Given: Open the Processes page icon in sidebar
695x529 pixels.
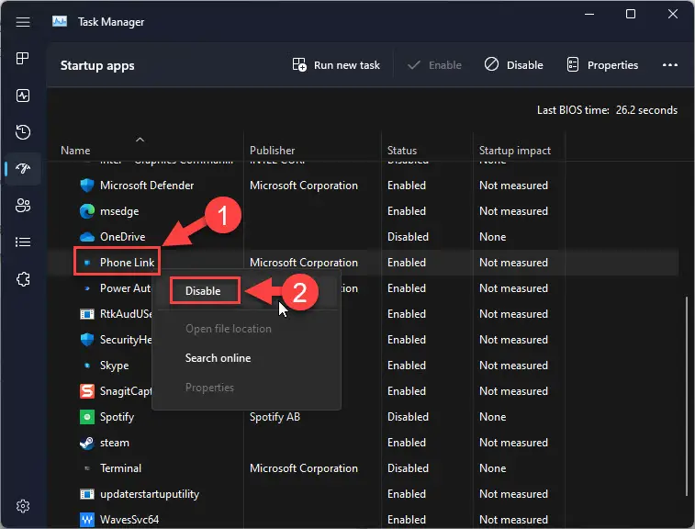Looking at the screenshot, I should [x=23, y=59].
